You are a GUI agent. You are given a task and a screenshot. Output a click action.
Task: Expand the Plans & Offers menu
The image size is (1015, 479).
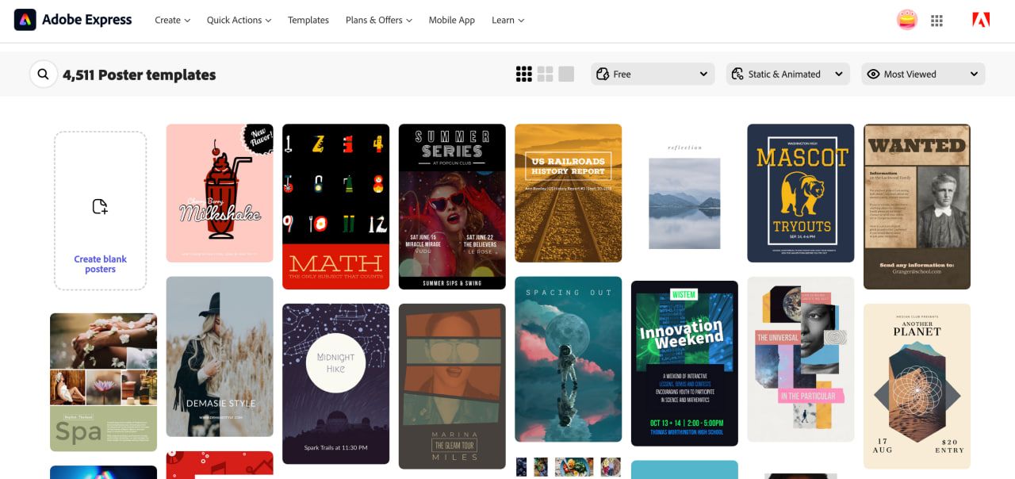[x=379, y=20]
